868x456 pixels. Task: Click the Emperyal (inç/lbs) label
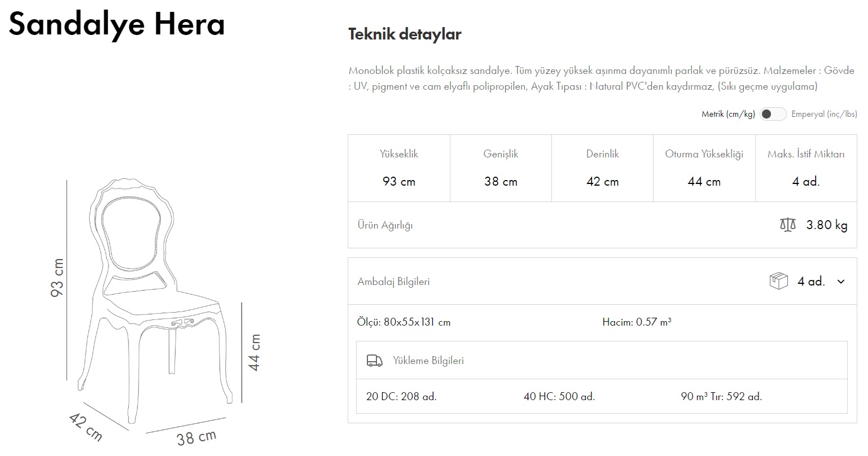coord(823,114)
